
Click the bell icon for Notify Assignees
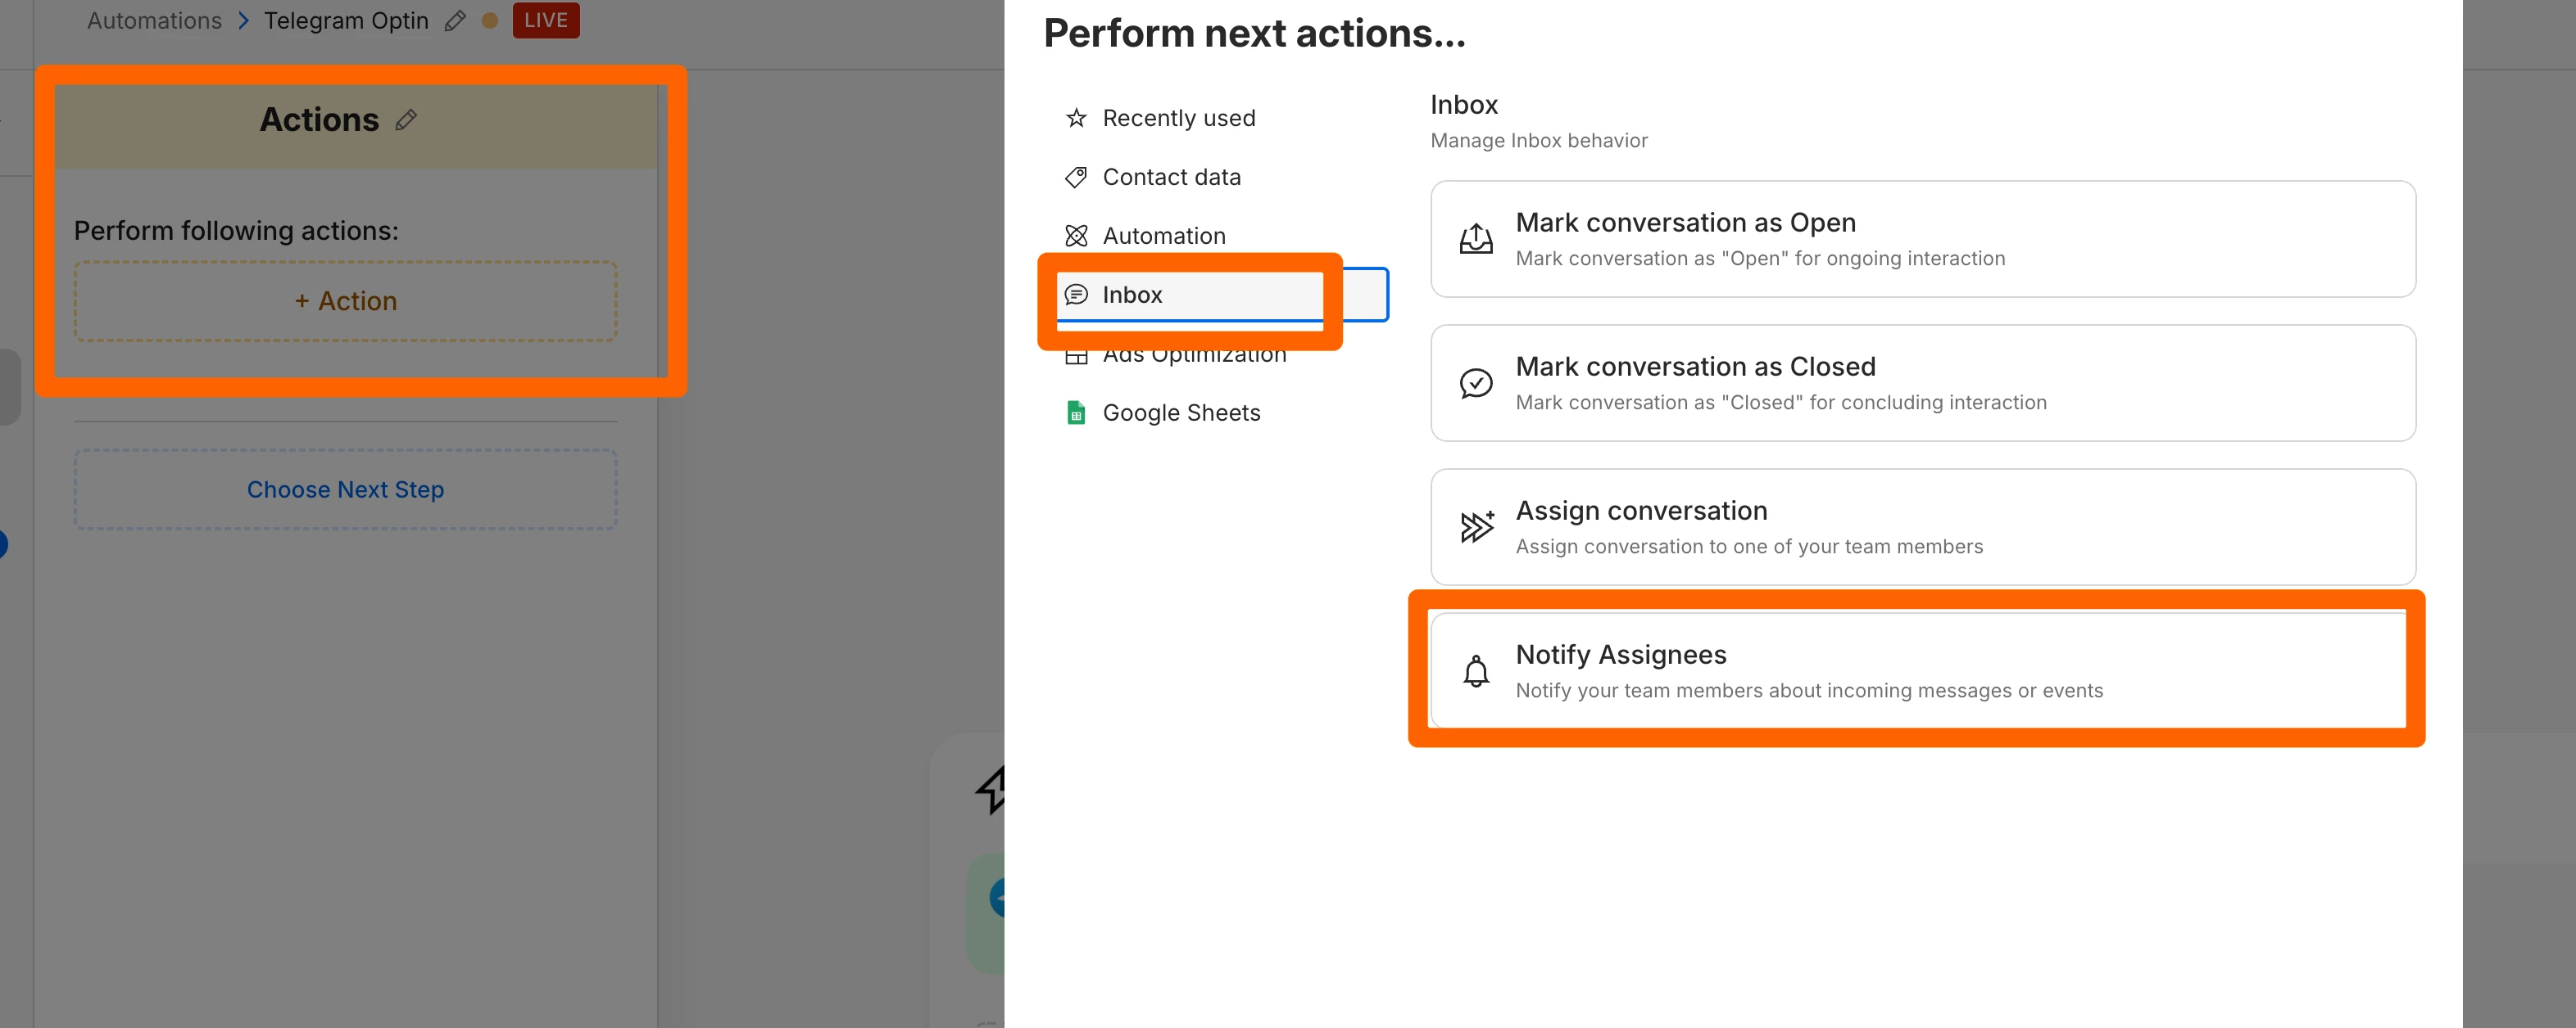(x=1476, y=670)
